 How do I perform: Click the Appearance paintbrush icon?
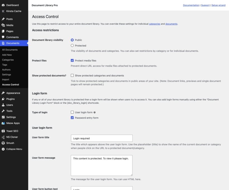coord(3,93)
